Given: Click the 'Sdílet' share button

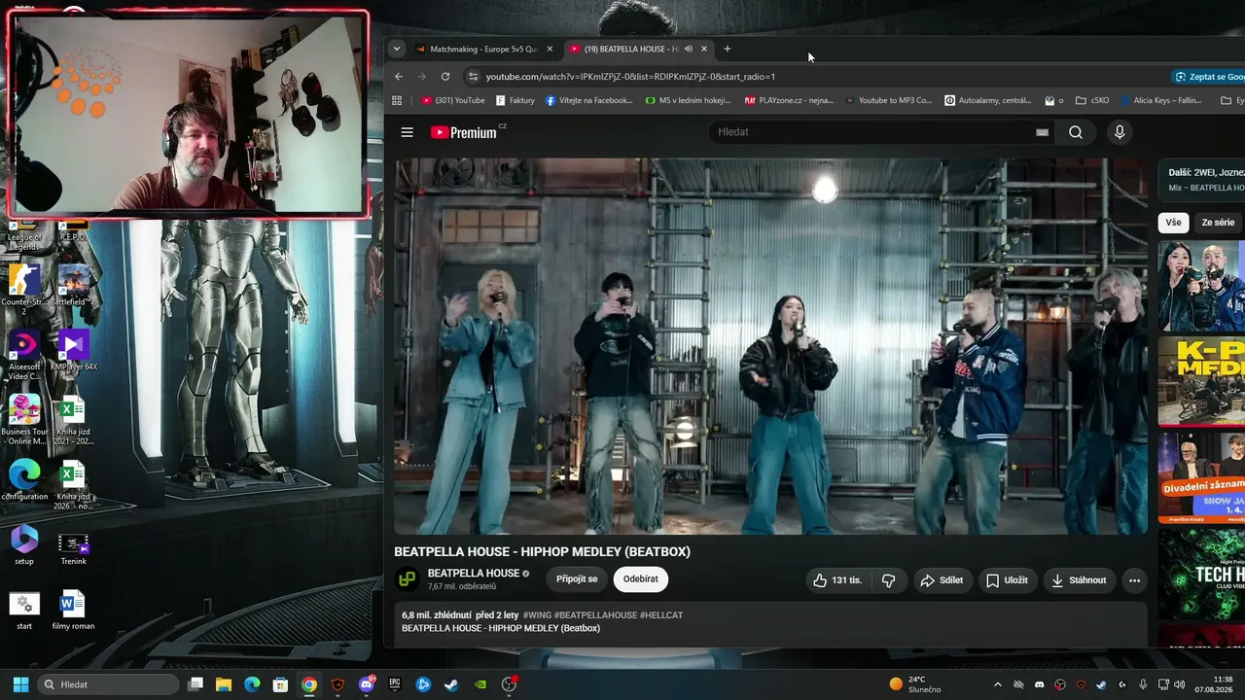Looking at the screenshot, I should click(942, 580).
